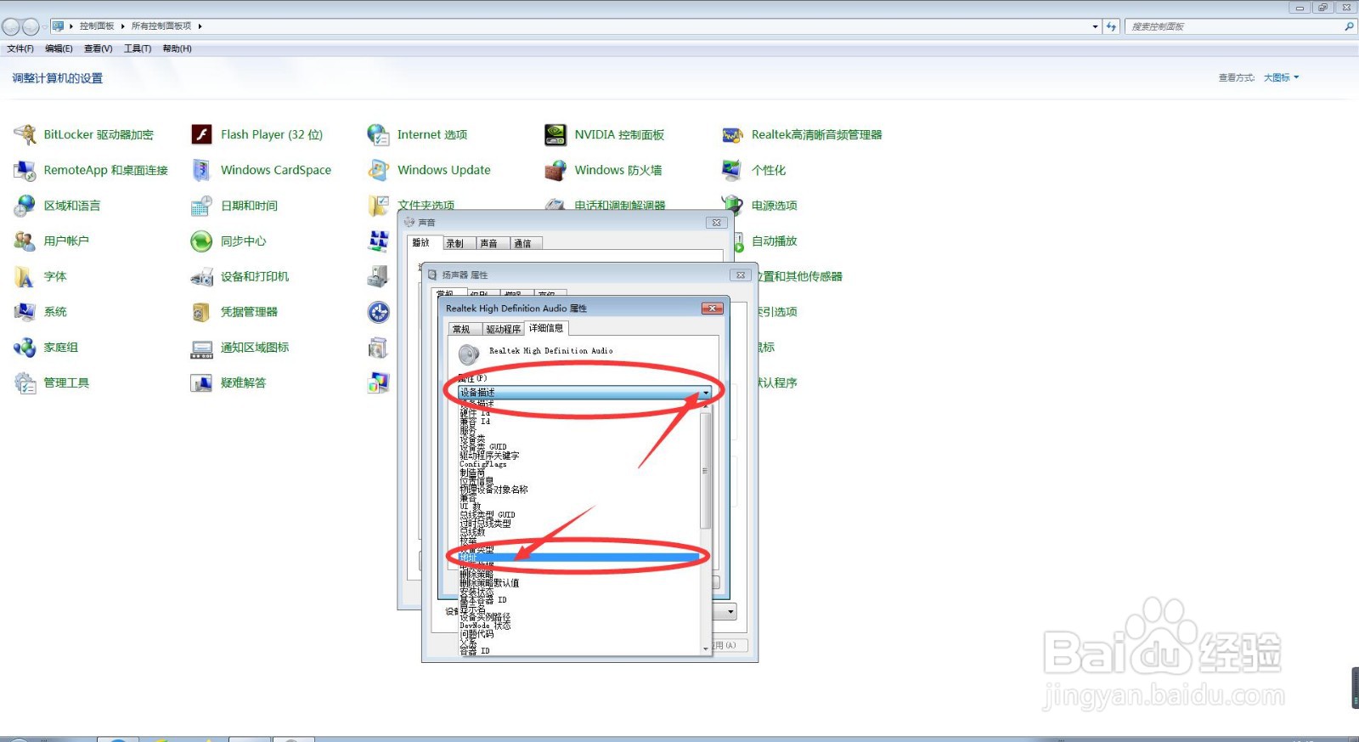Open 系统 item
This screenshot has width=1359, height=742.
tap(40, 312)
